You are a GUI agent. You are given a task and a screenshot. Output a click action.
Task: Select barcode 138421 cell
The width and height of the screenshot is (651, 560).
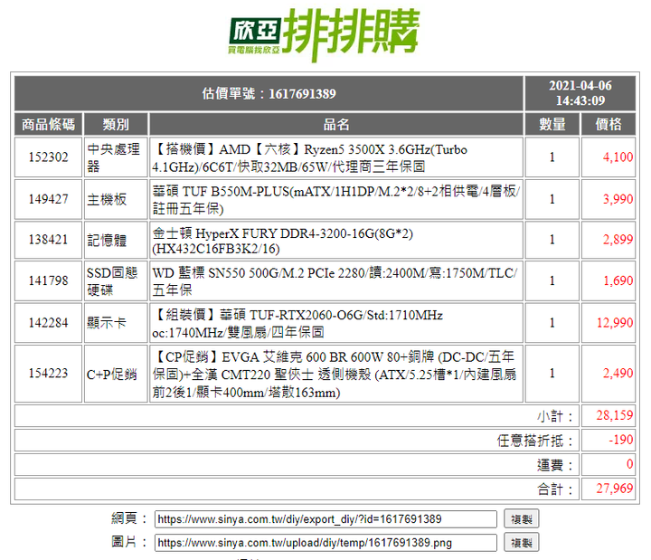point(49,240)
